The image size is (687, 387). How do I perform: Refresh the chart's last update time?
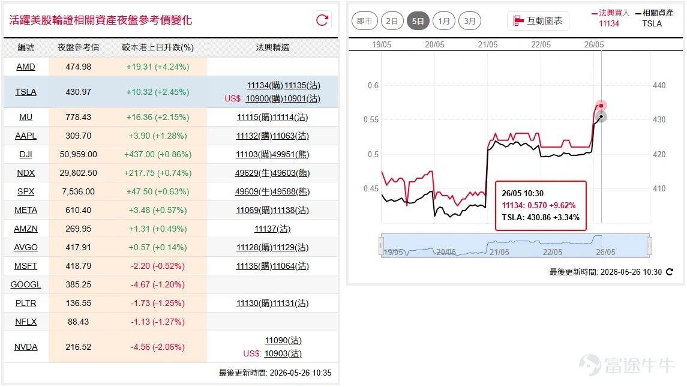tap(669, 272)
